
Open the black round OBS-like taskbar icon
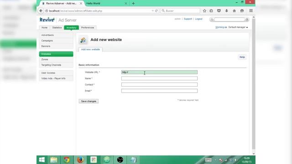(120, 160)
